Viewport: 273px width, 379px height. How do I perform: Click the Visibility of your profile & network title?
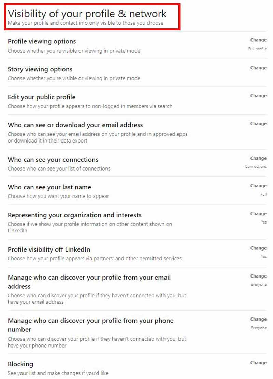coord(87,14)
